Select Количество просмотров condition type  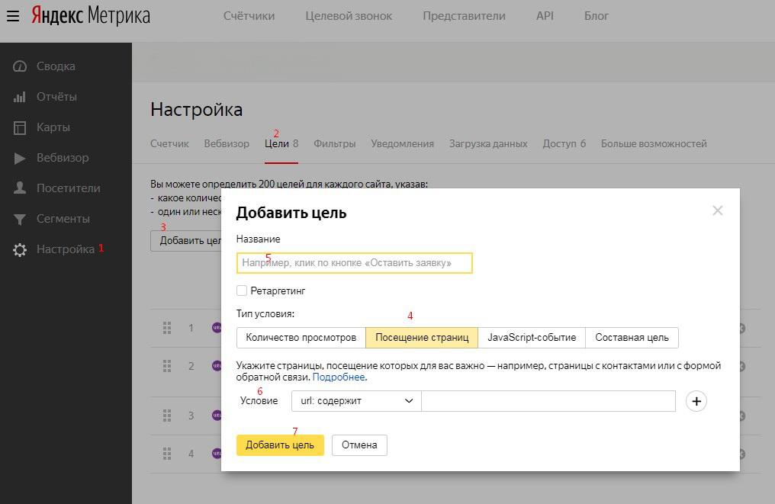(301, 338)
